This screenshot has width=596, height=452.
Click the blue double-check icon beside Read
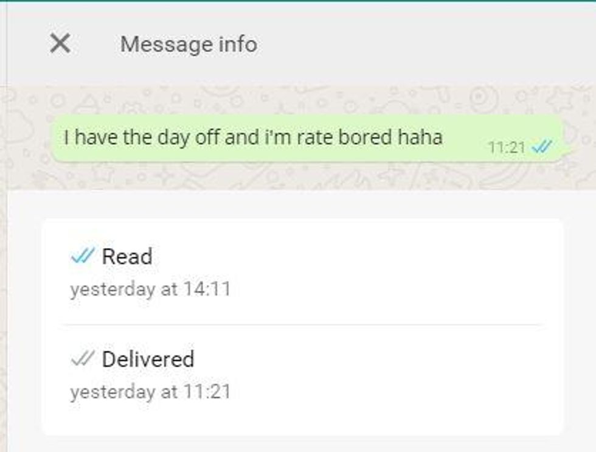tap(83, 256)
